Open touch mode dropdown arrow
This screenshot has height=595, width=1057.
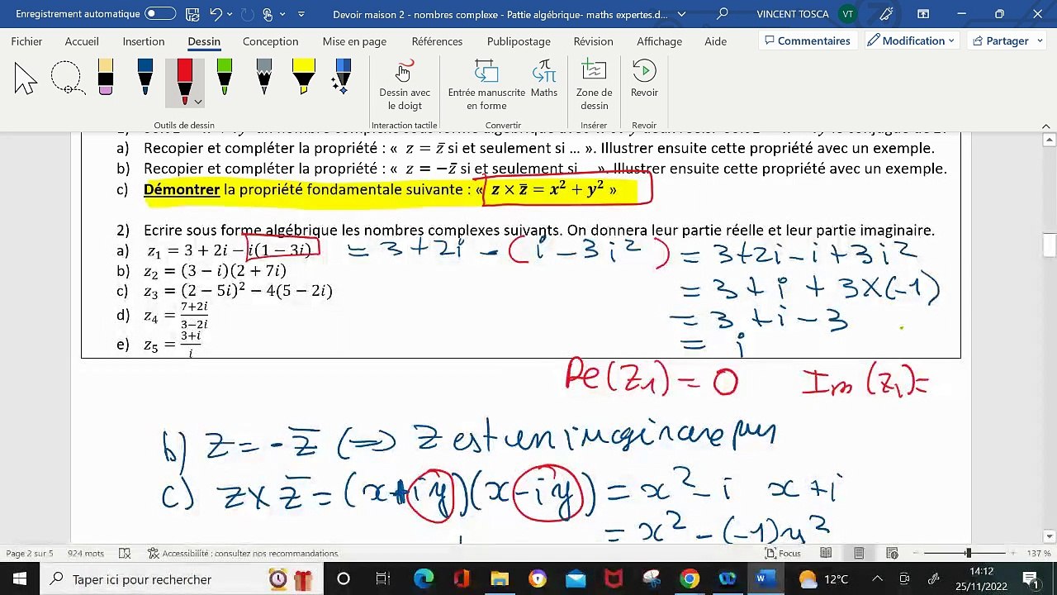283,15
